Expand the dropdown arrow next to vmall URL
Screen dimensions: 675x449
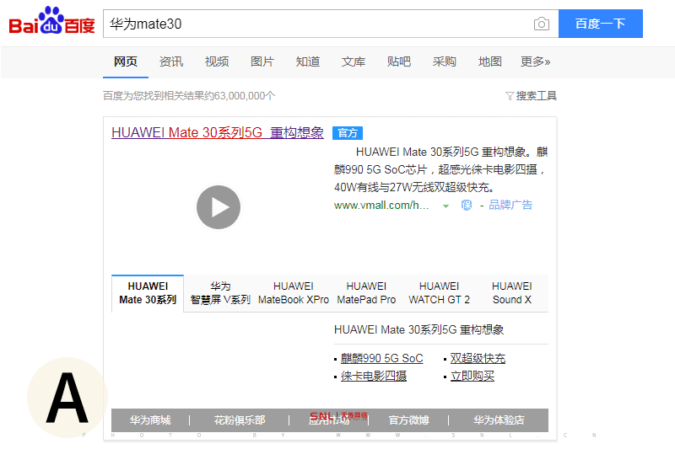coord(445,206)
